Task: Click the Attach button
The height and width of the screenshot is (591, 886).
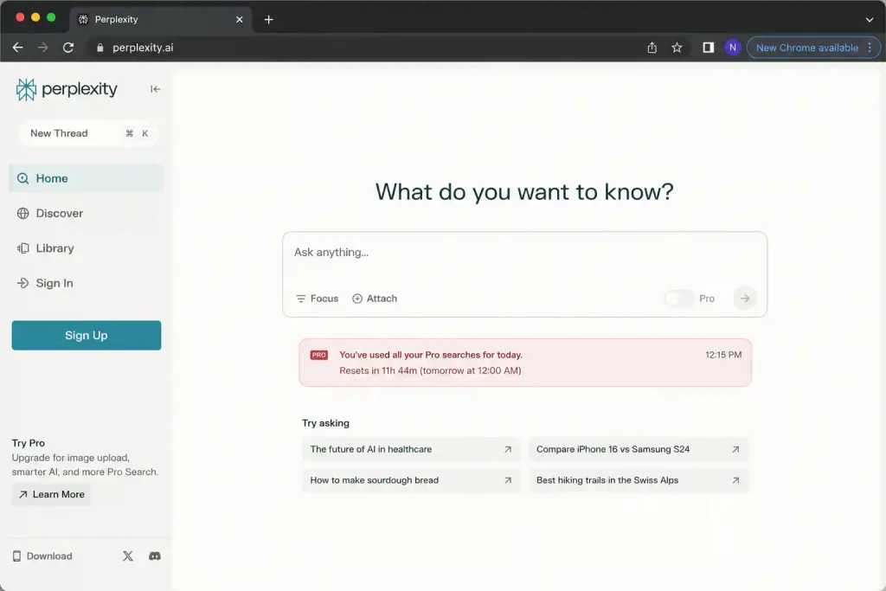Action: (x=375, y=299)
